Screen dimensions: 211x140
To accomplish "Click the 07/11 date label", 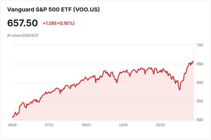I will coord(49,125).
